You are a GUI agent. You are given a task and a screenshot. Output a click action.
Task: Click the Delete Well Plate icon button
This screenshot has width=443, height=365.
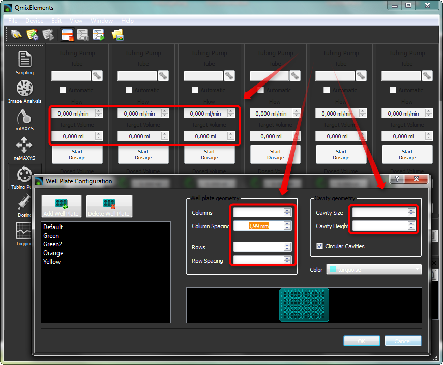tap(109, 206)
